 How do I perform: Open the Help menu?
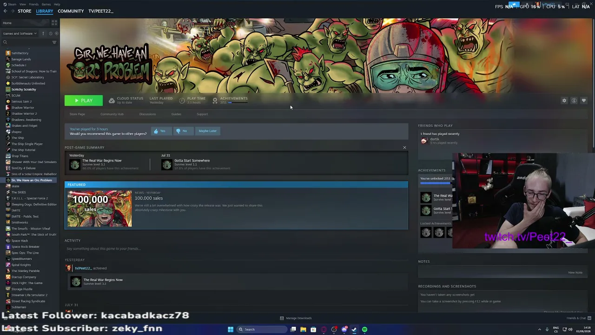[57, 4]
